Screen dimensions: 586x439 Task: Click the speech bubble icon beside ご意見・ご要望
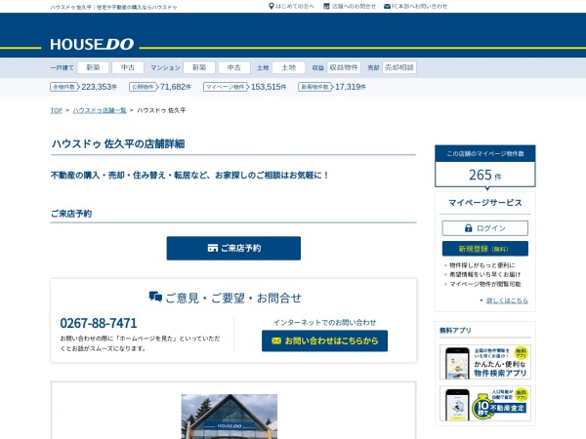coord(155,297)
